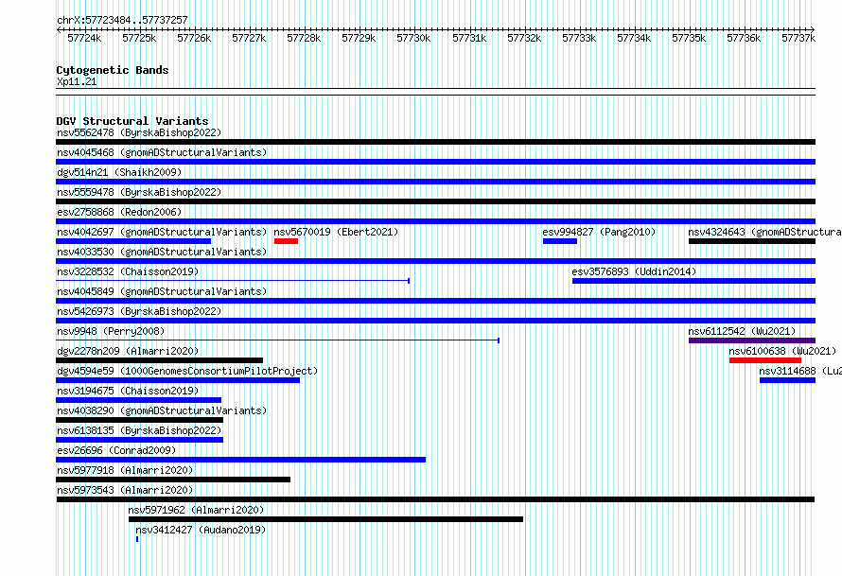This screenshot has width=842, height=576.
Task: Open the nsv6138135 (ByrskaBishop2022) label
Action: (x=139, y=430)
